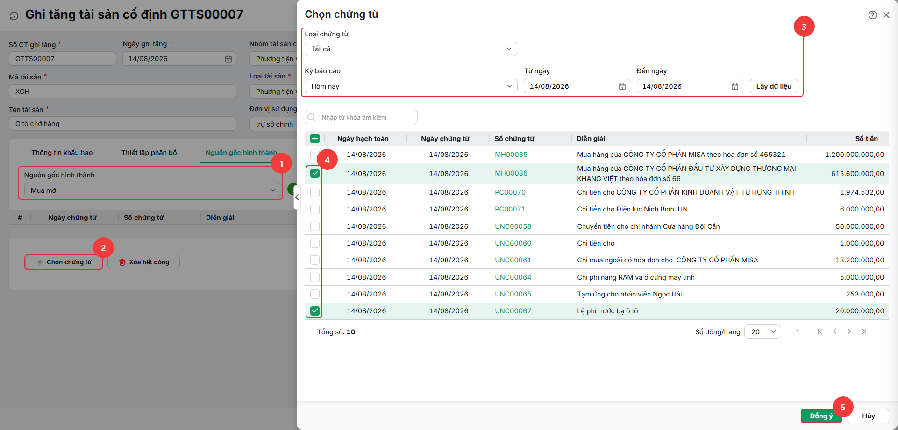This screenshot has height=430, width=898.
Task: Open the Nguồn gốc hình thành dropdown
Action: [x=152, y=190]
